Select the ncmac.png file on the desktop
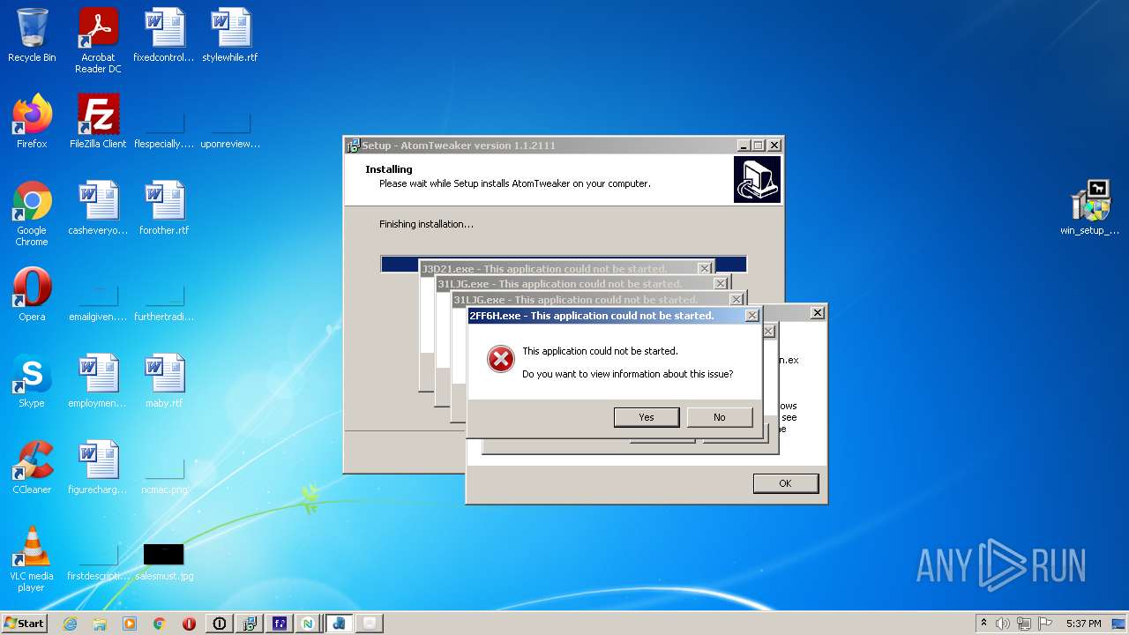Screen dimensions: 1129x635 coord(164,477)
